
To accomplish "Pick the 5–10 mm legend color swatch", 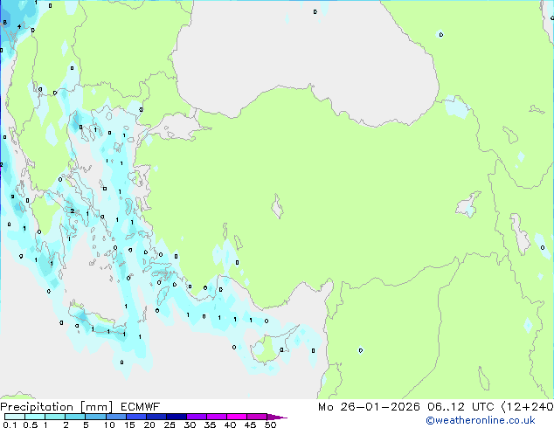I will 95,417.
